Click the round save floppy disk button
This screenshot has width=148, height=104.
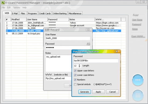pyautogui.click(x=138, y=95)
